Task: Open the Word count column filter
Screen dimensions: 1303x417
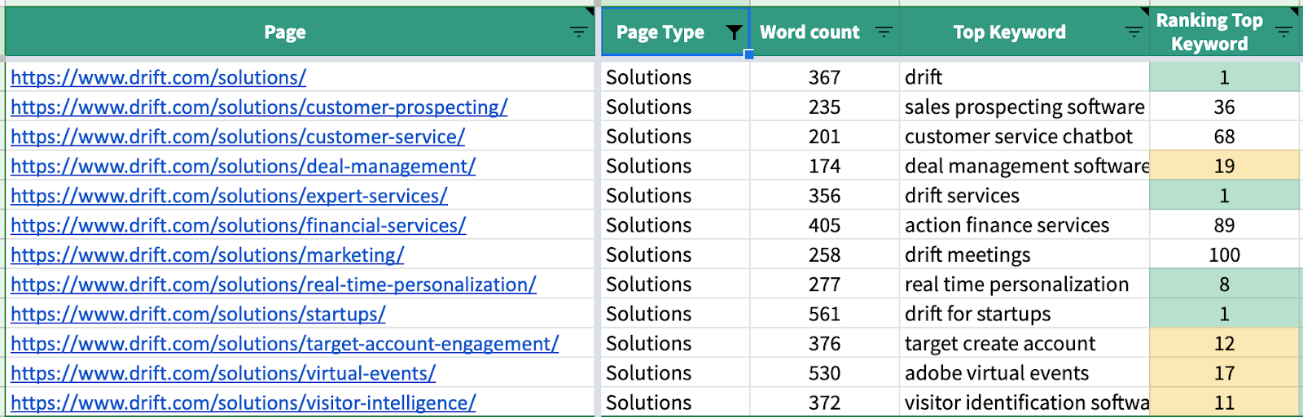Action: 884,33
